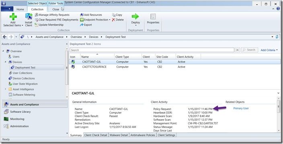Collapse the navigation pane chevron
283x144 pixels.
[x=67, y=44]
